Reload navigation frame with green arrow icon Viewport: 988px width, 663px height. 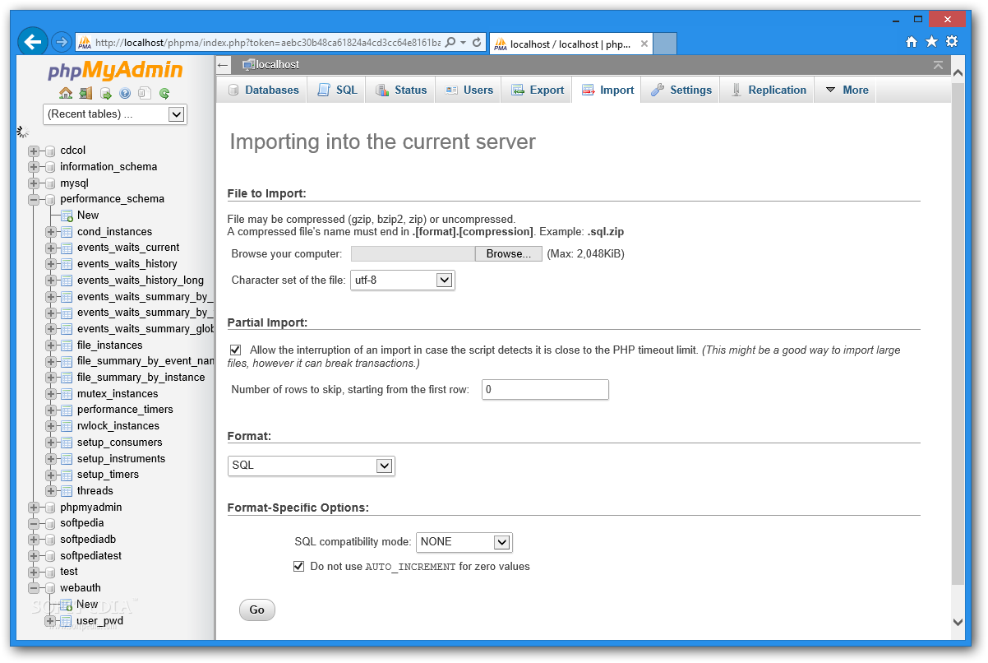[164, 94]
